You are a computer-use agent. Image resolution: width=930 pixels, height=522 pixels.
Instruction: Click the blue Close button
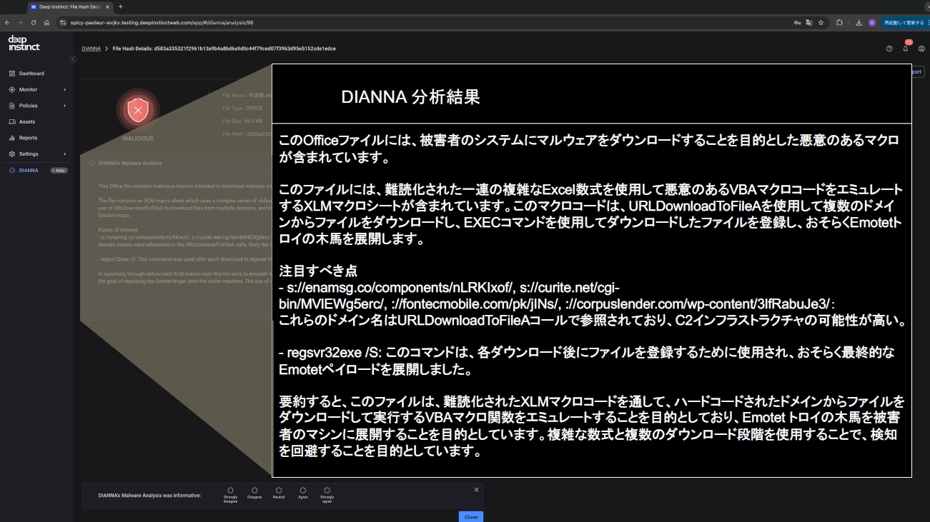click(x=471, y=517)
